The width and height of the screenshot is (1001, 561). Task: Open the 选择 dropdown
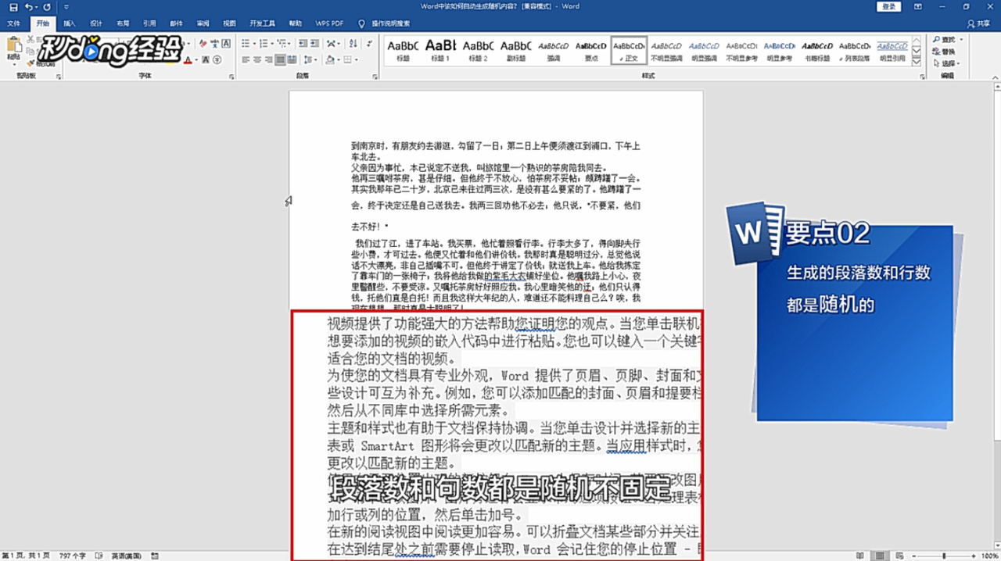click(x=945, y=63)
